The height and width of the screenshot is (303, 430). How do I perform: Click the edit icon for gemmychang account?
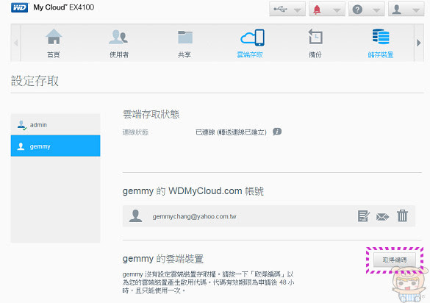tap(364, 216)
